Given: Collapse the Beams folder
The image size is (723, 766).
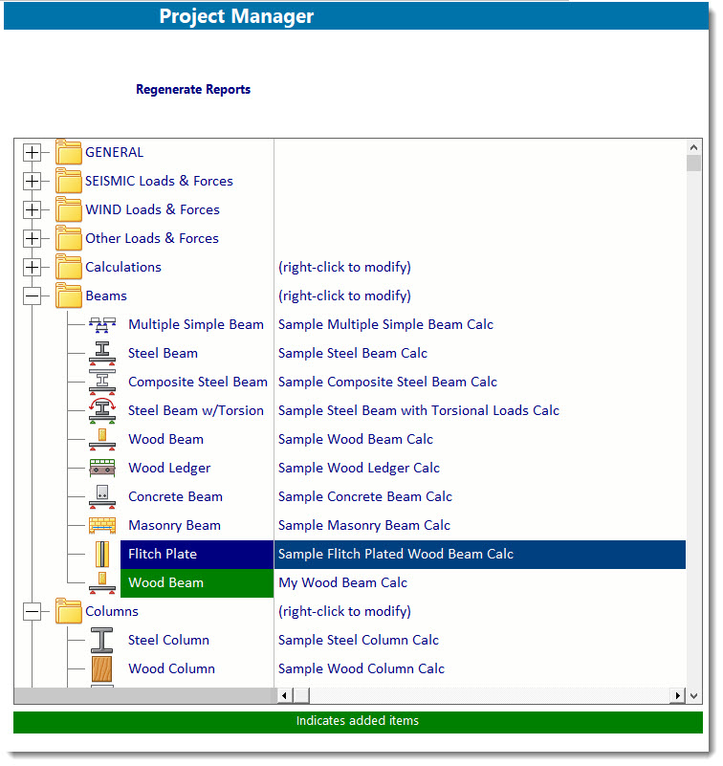Looking at the screenshot, I should click(x=33, y=296).
